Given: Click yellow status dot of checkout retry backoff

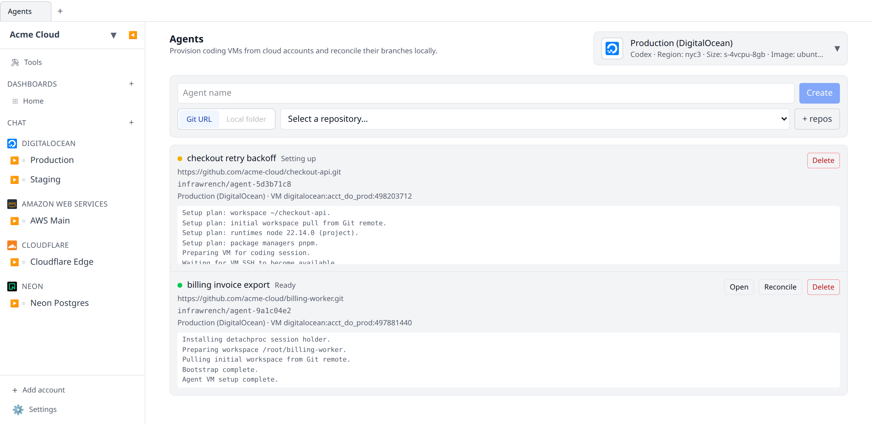Looking at the screenshot, I should 180,158.
